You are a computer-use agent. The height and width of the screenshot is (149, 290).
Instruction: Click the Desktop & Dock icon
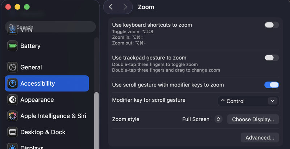(x=13, y=132)
